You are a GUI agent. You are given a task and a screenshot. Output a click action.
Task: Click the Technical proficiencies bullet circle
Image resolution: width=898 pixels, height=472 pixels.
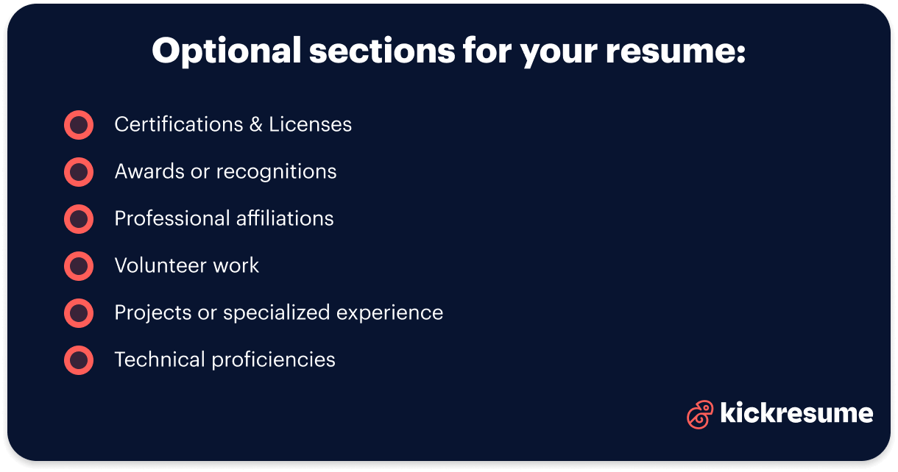coord(79,360)
